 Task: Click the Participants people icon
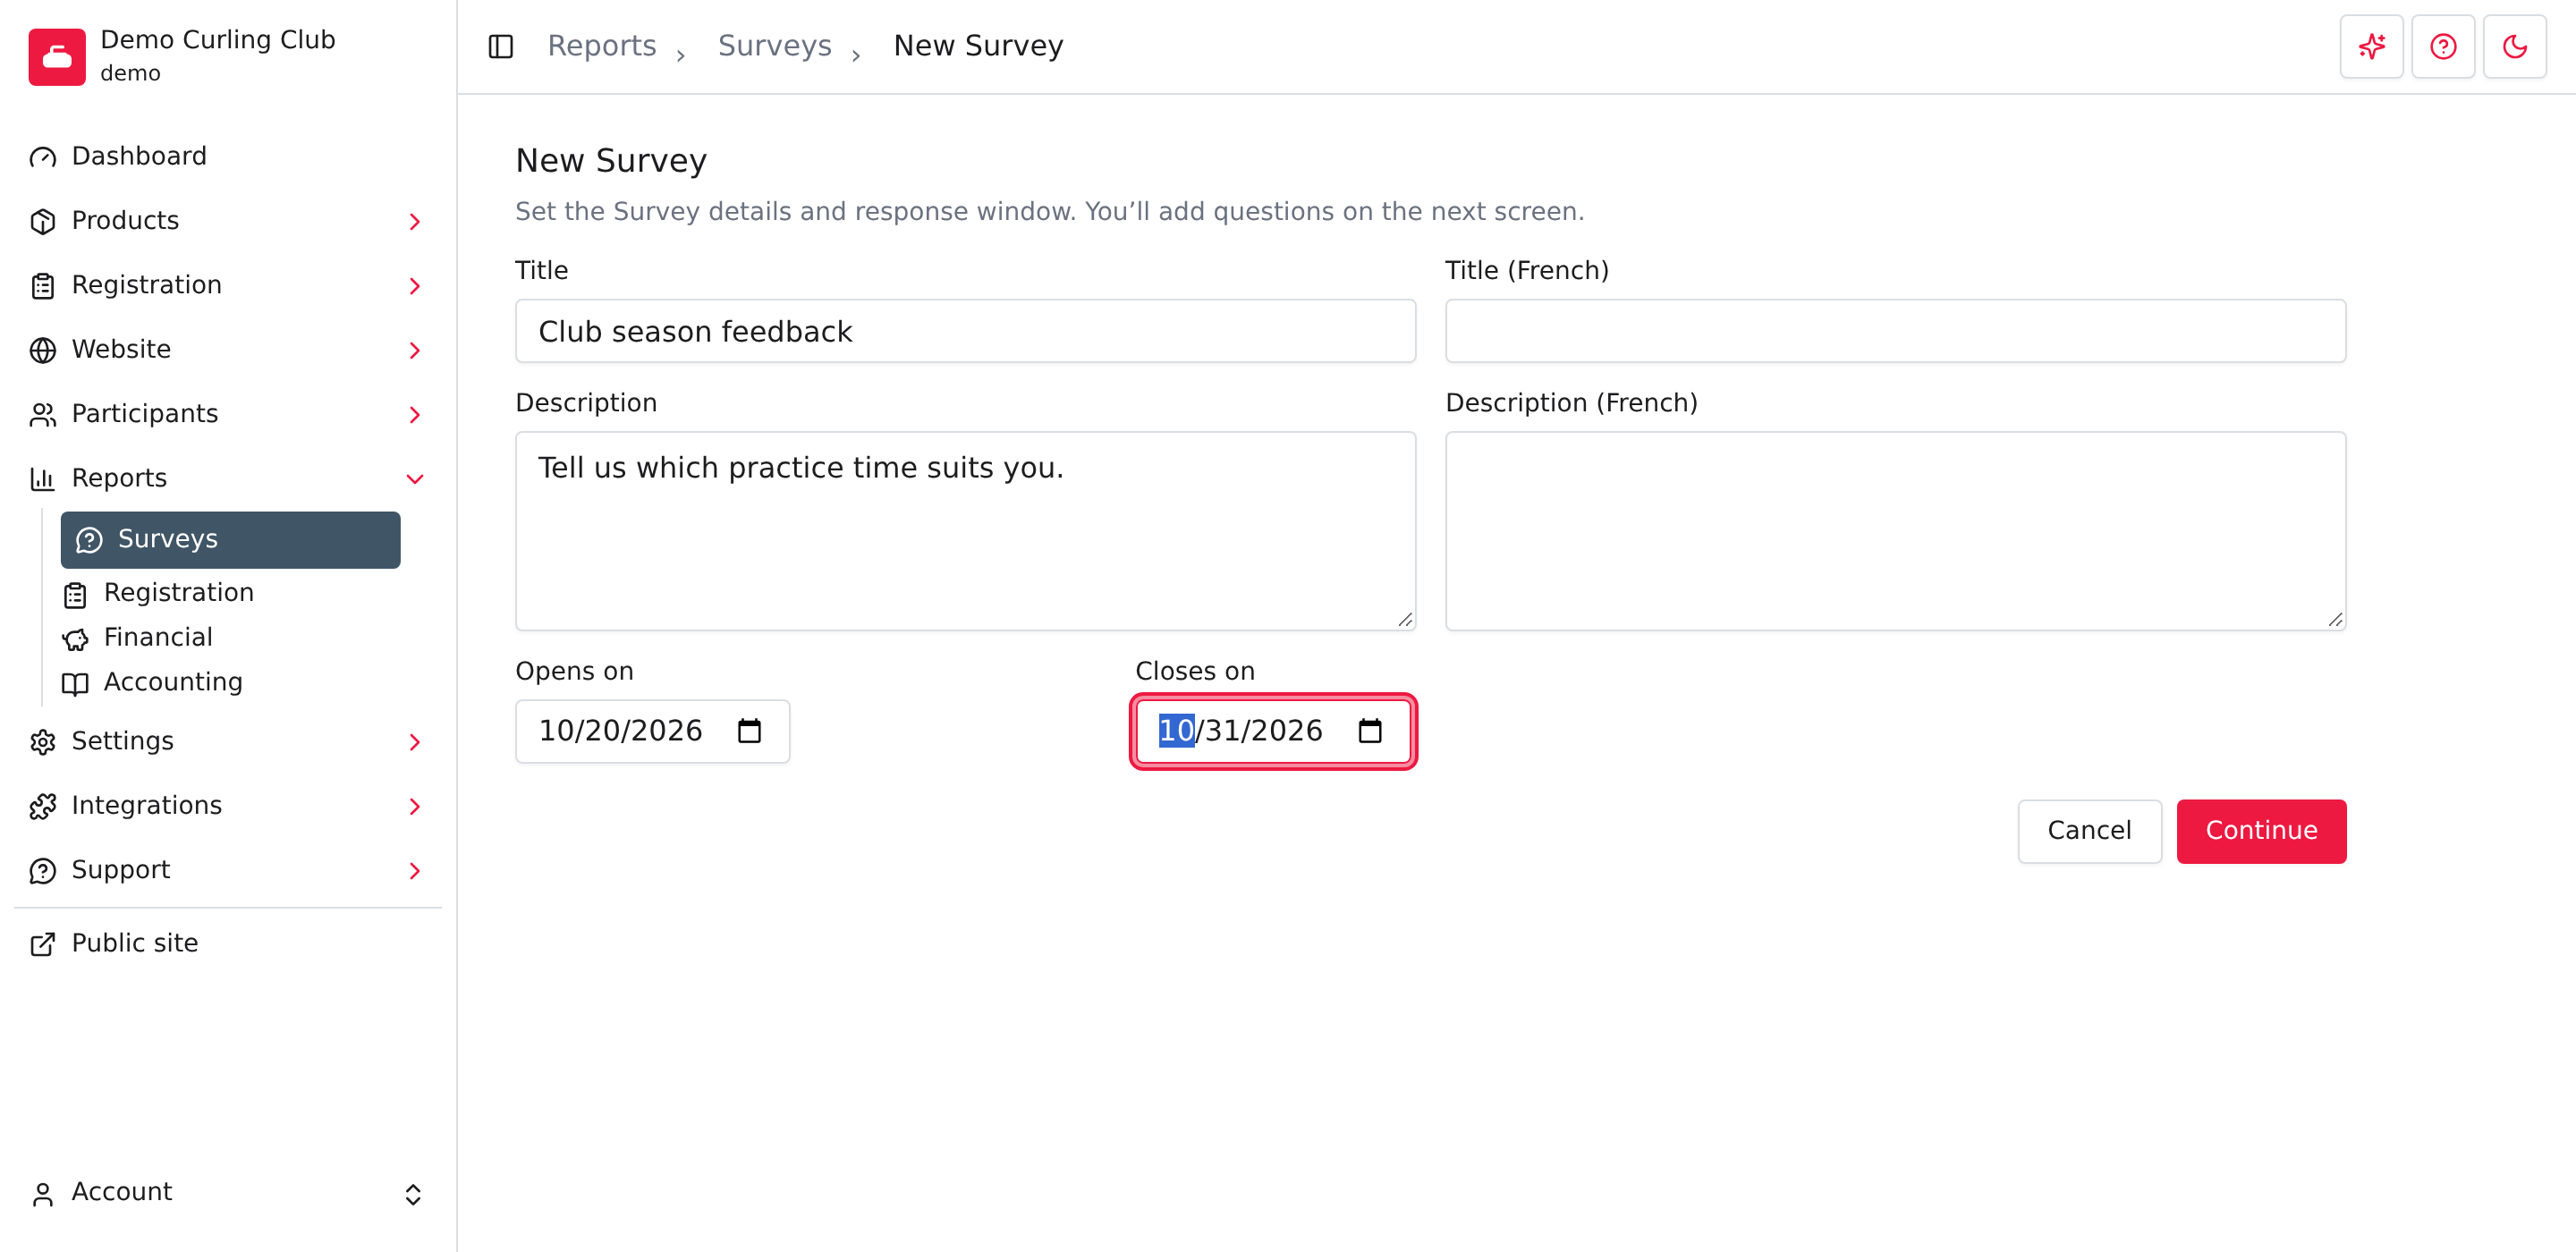[x=42, y=414]
